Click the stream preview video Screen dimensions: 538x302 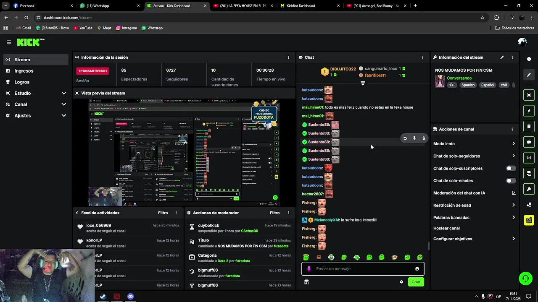click(x=184, y=153)
